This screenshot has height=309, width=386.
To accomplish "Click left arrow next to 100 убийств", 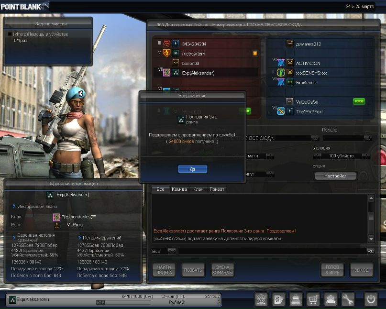I will coord(317,156).
